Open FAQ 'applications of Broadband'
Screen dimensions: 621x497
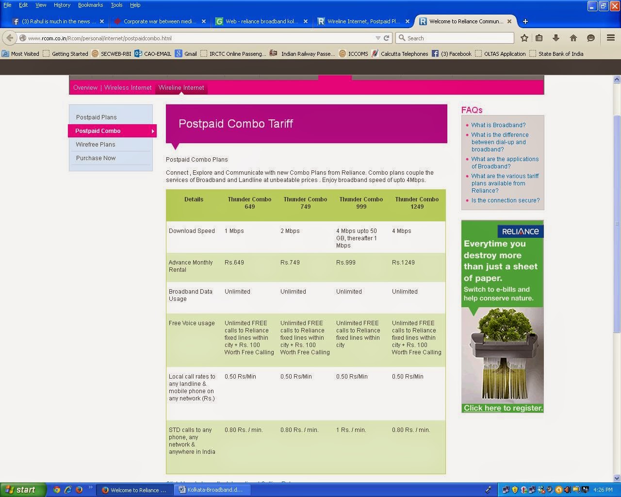tap(505, 163)
